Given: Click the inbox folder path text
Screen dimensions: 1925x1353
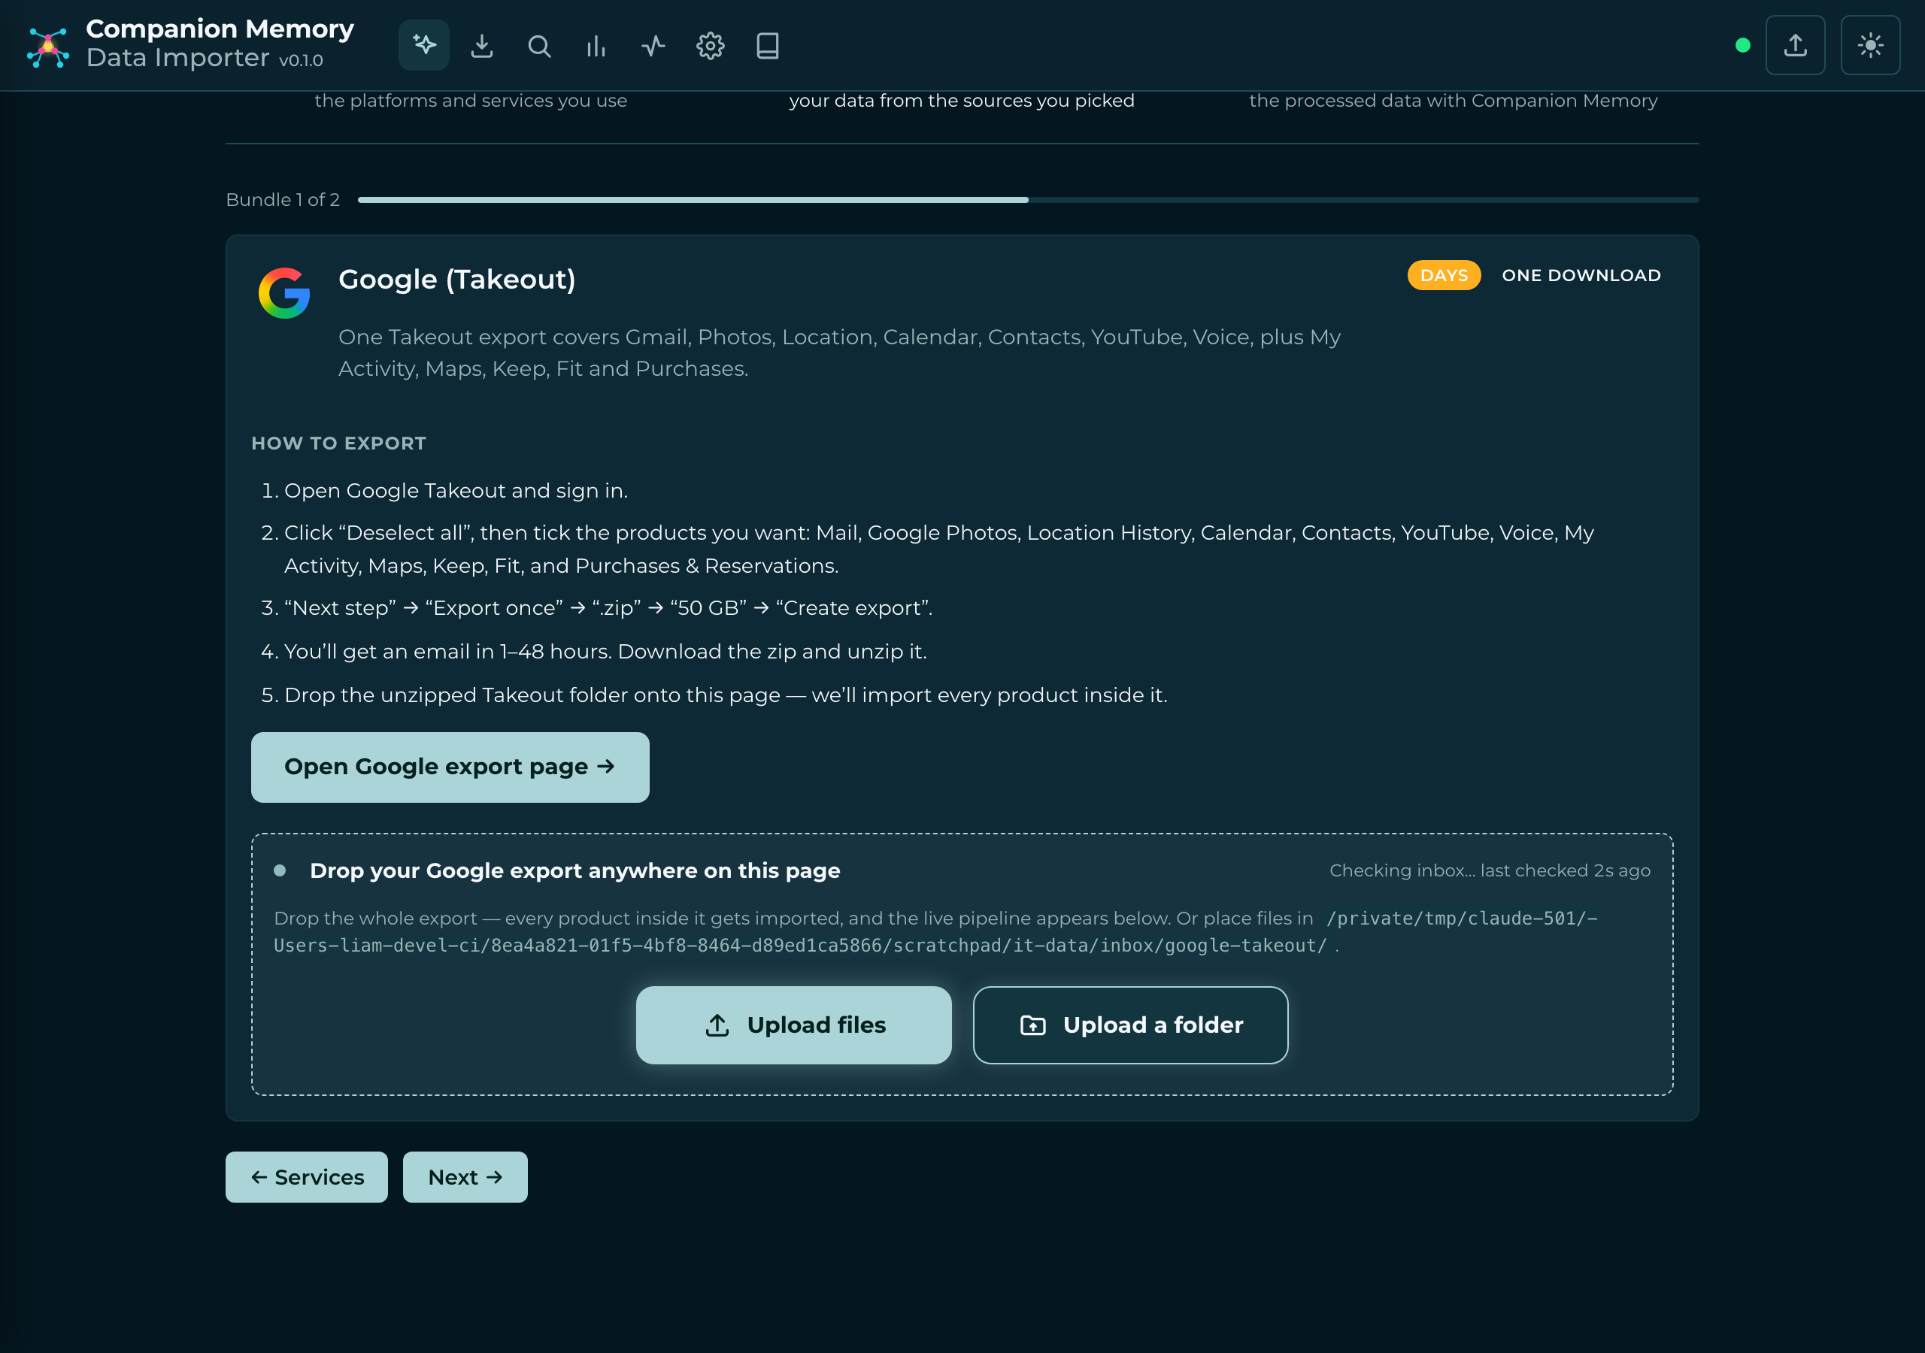Looking at the screenshot, I should click(x=935, y=932).
